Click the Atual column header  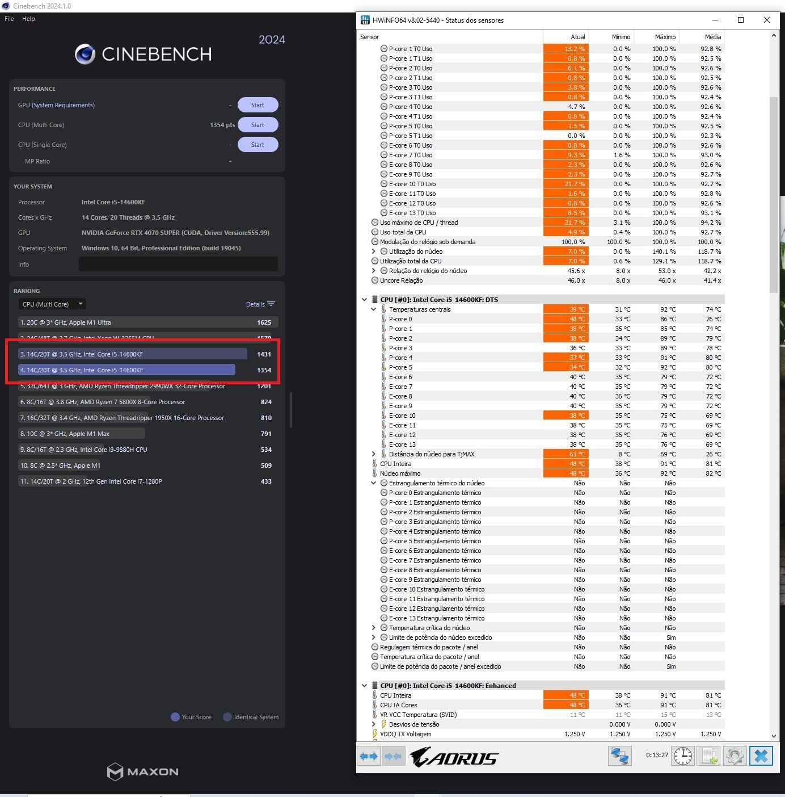pos(566,37)
